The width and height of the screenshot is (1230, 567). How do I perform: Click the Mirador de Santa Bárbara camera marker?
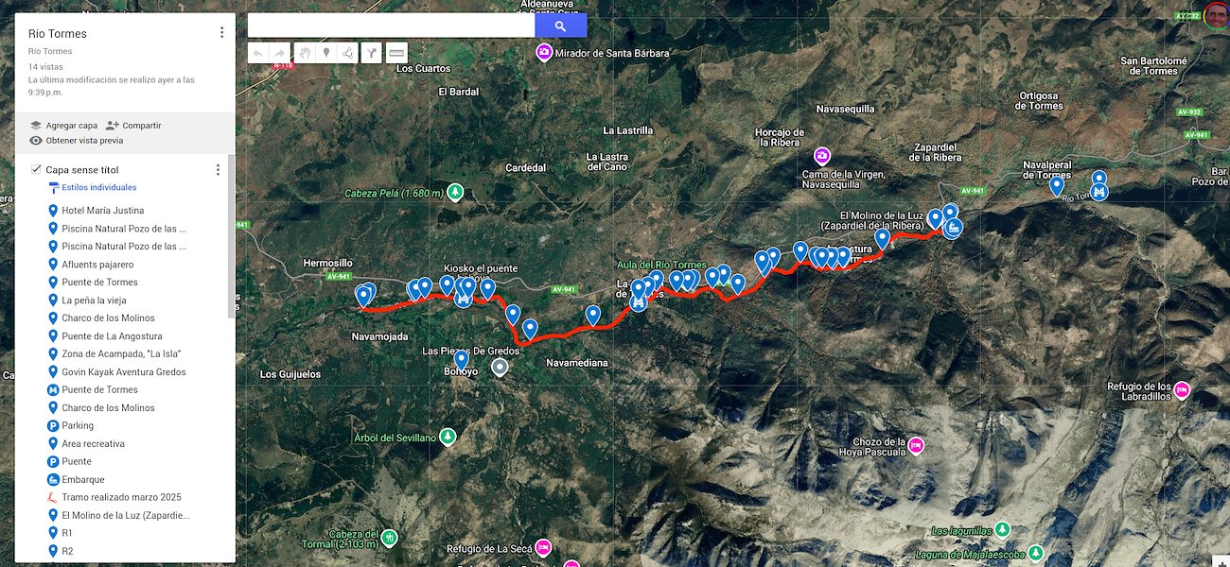coord(544,53)
